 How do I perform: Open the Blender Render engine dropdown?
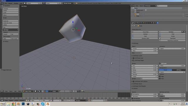pyautogui.click(x=68, y=3)
